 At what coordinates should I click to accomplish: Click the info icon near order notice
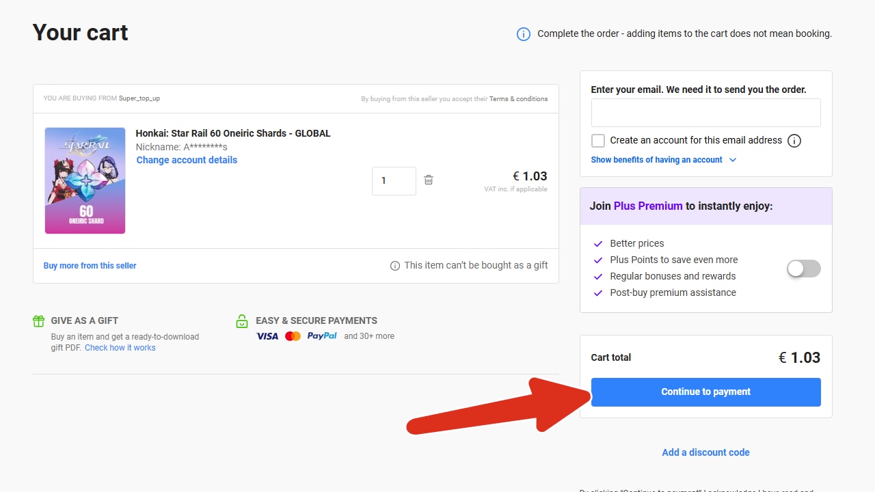[x=523, y=34]
